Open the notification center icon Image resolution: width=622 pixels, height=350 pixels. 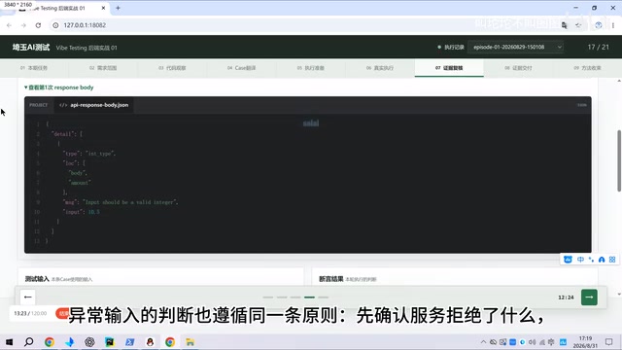click(609, 342)
